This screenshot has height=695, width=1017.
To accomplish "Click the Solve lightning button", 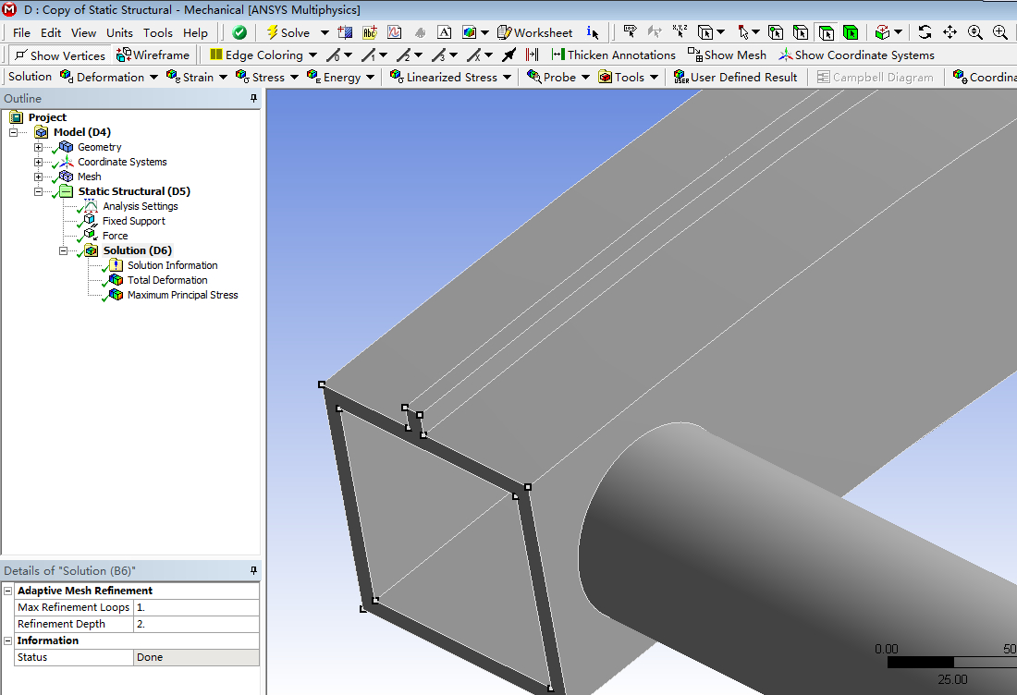I will tap(288, 32).
